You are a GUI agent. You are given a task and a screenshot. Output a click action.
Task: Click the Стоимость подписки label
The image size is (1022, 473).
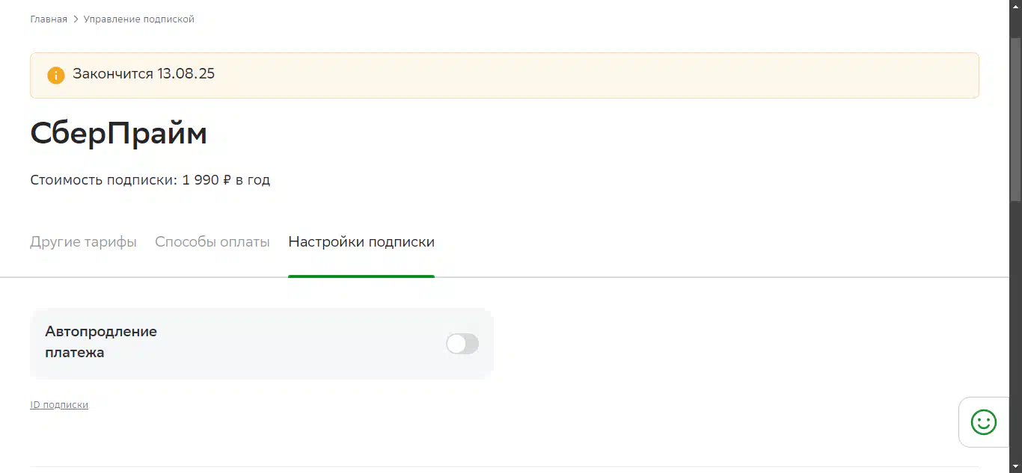[x=104, y=180]
